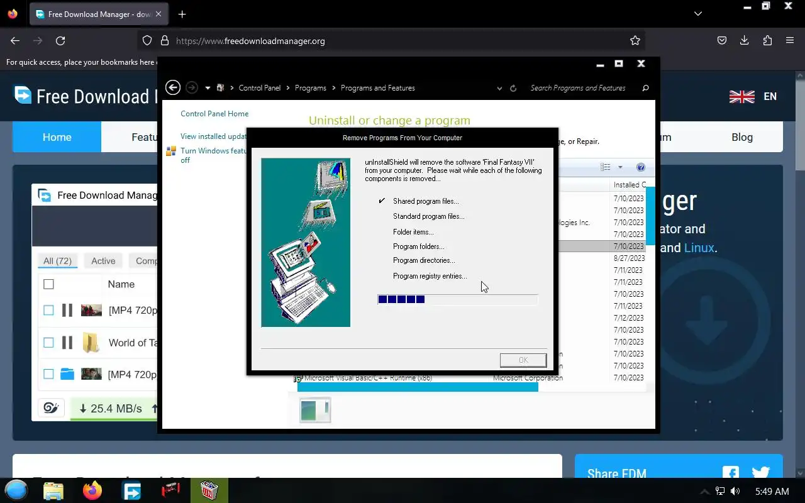805x503 pixels.
Task: Open Firefox tracking protection shield icon
Action: (x=147, y=40)
